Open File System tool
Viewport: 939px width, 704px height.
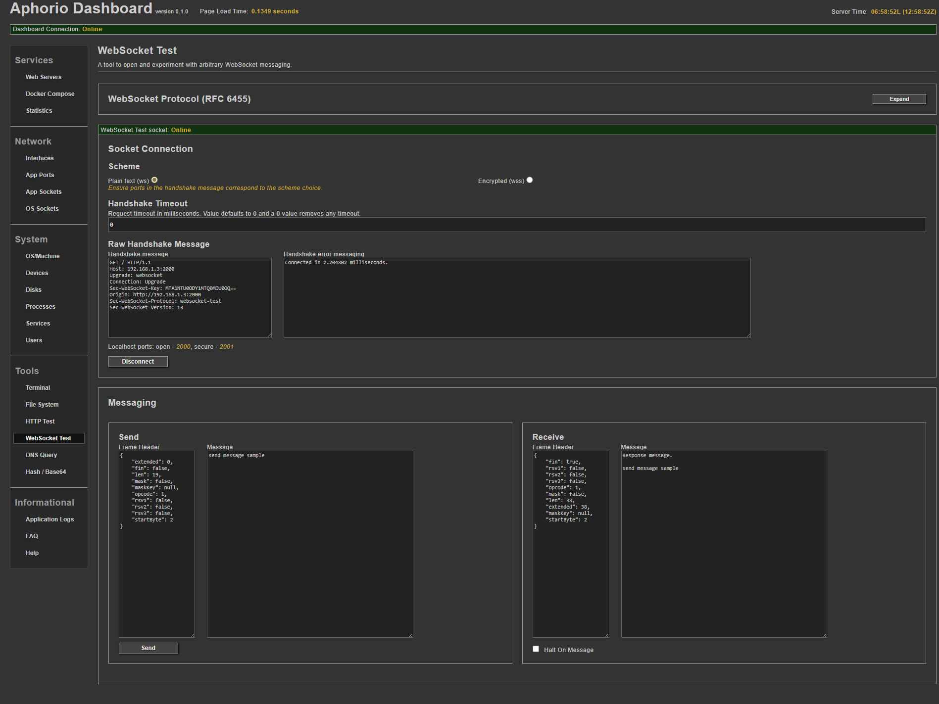tap(42, 405)
